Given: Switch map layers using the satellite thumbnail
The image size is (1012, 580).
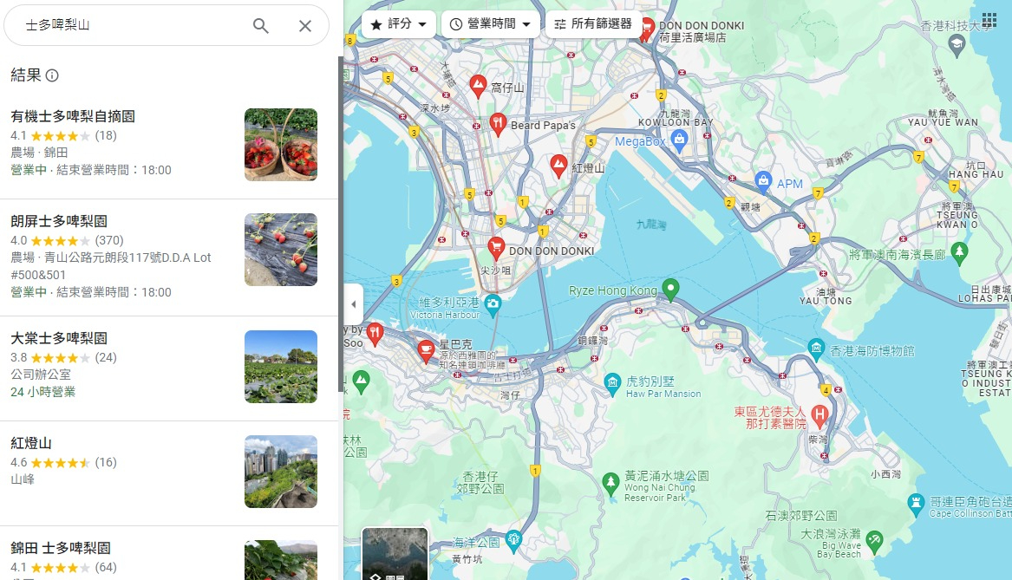Looking at the screenshot, I should pyautogui.click(x=395, y=553).
